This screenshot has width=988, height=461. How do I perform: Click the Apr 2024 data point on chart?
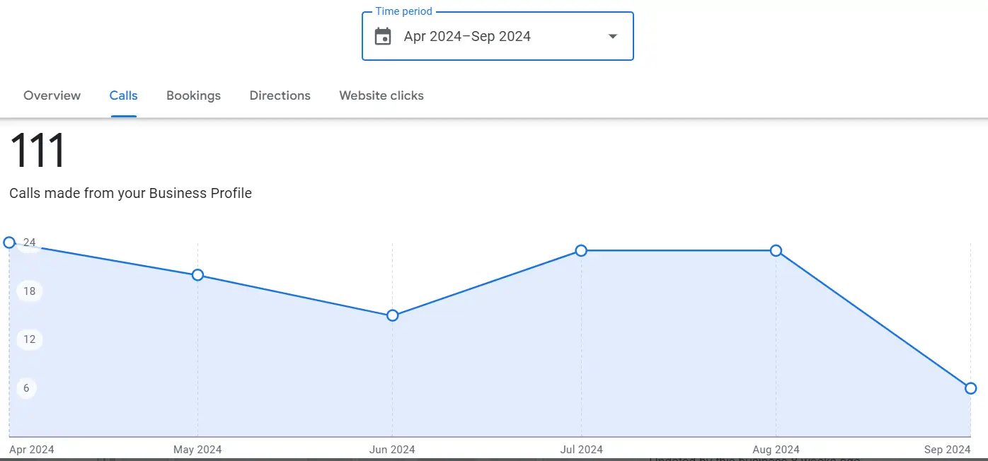[x=9, y=243]
